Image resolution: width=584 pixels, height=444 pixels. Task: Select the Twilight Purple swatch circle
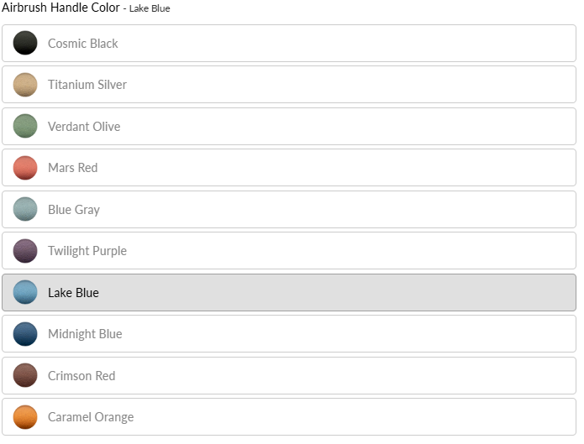[25, 251]
